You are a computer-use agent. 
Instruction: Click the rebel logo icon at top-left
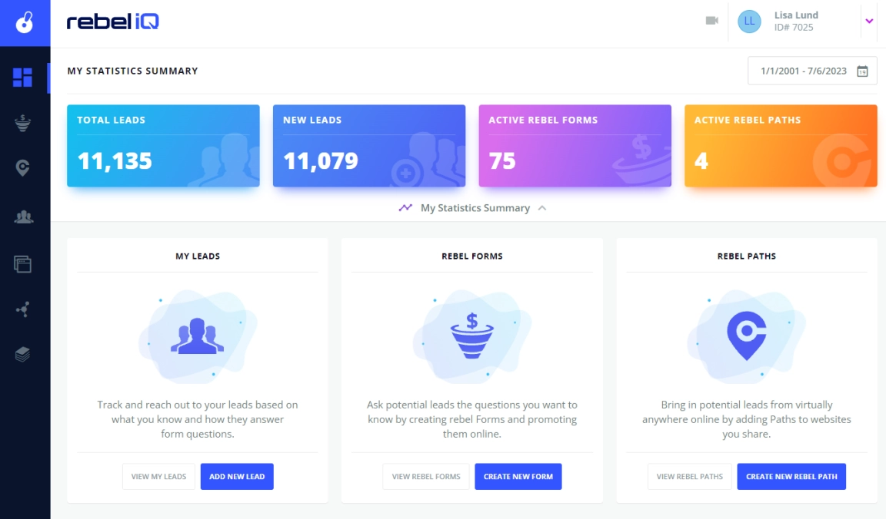25,23
